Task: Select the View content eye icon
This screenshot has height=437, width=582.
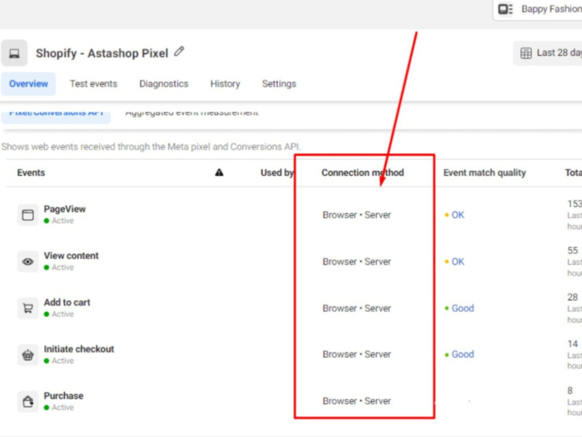Action: pos(27,261)
